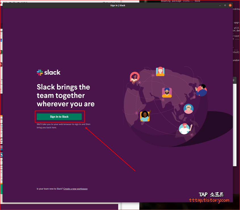Click the Slack logo
240x210 pixels.
[x=49, y=72]
